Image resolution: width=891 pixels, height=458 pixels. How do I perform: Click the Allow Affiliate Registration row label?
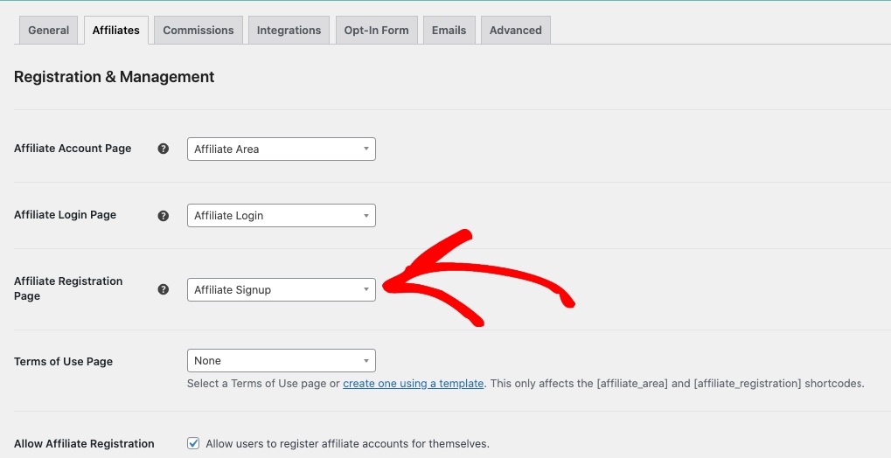coord(84,443)
